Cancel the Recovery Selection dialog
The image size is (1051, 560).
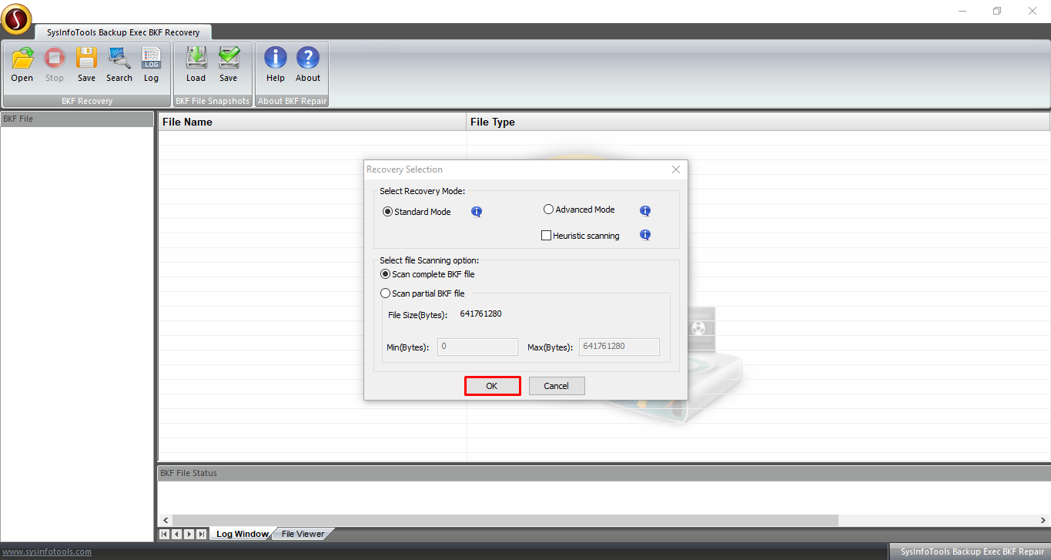click(x=556, y=386)
